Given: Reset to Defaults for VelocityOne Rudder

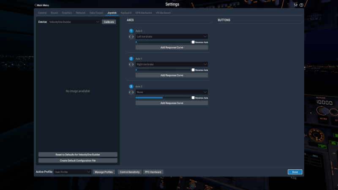Looking at the screenshot, I should [x=78, y=155].
